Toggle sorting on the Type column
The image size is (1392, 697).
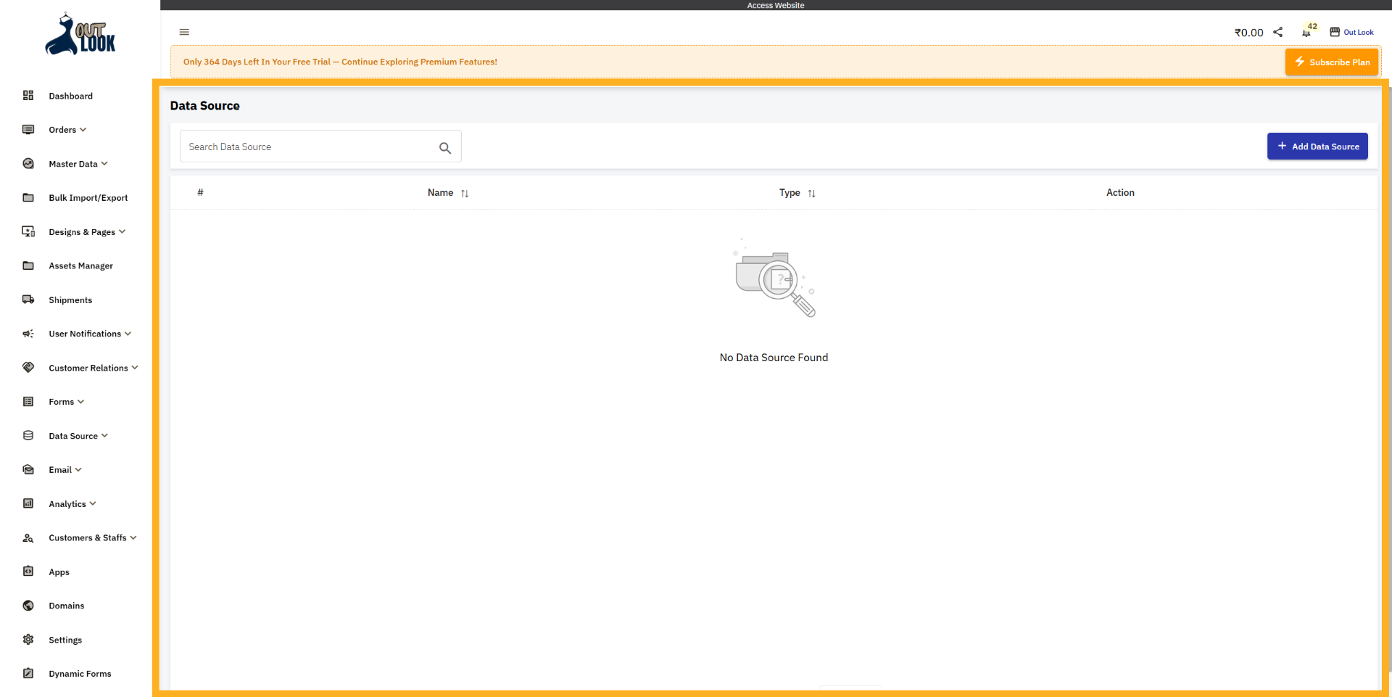pyautogui.click(x=812, y=193)
